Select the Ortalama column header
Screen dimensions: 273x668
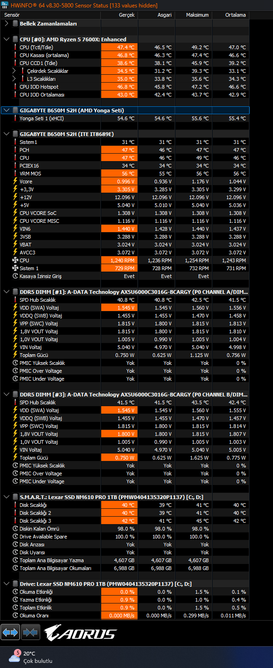(x=231, y=15)
